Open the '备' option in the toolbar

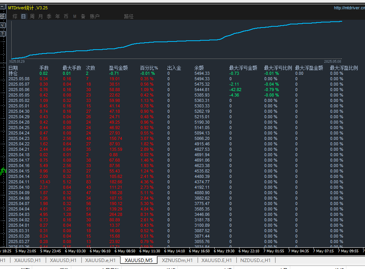click(x=83, y=16)
